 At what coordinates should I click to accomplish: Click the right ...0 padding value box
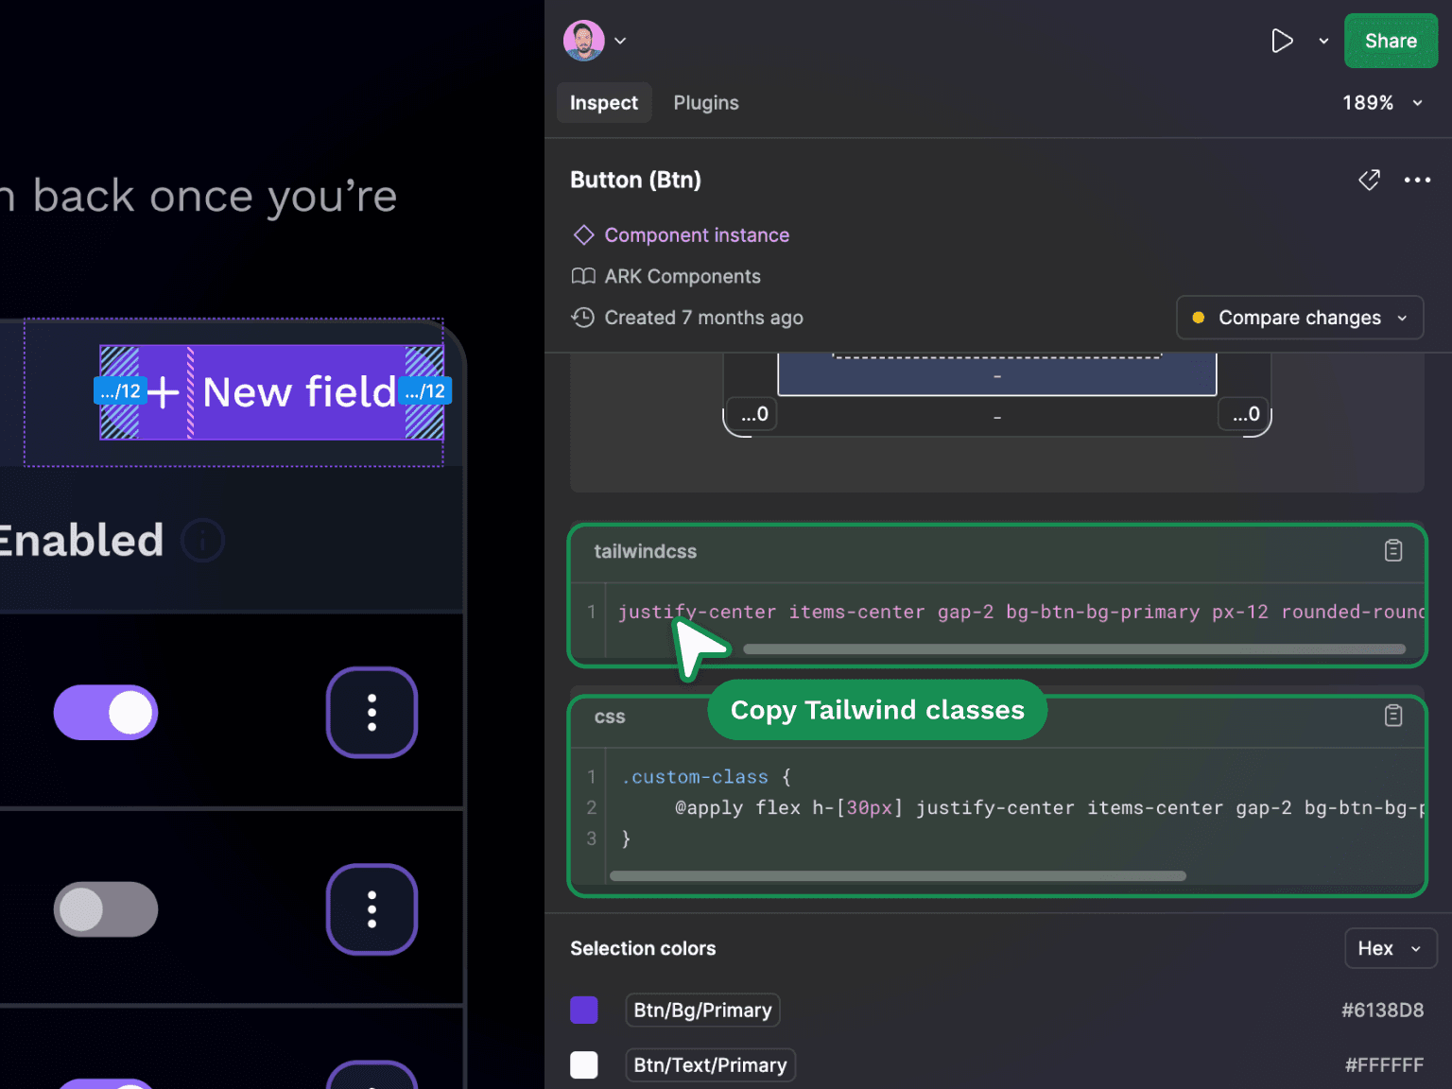1245,413
